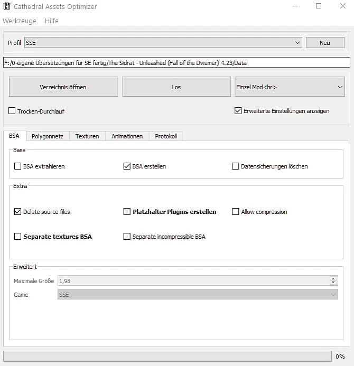Open the Hilfe menu
This screenshot has width=354, height=366.
tap(52, 21)
